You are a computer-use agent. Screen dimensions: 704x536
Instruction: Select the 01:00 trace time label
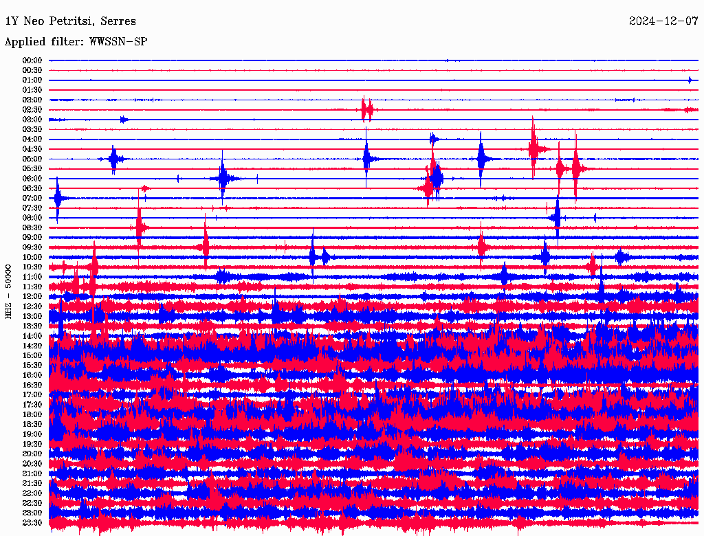[x=32, y=80]
